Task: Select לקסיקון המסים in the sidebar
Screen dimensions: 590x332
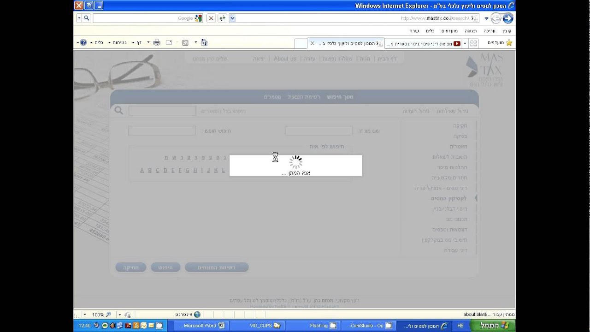Action: 449,198
